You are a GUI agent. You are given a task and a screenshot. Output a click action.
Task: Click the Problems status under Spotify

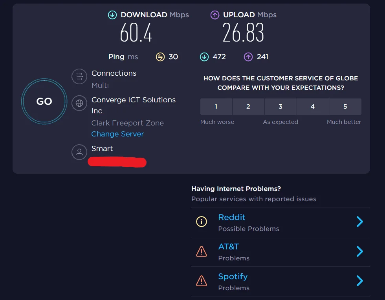(x=234, y=288)
